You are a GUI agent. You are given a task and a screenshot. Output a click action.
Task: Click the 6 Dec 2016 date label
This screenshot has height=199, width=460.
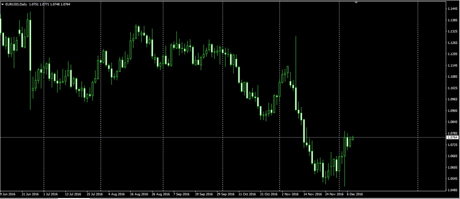(354, 194)
